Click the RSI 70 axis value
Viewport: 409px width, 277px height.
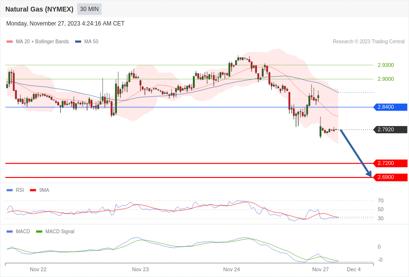(381, 201)
